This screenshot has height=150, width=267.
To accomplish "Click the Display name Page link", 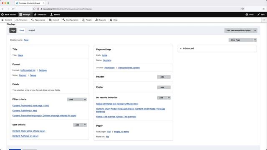I will [x=26, y=40].
